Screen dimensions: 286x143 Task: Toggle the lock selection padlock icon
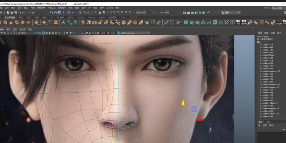point(100,13)
